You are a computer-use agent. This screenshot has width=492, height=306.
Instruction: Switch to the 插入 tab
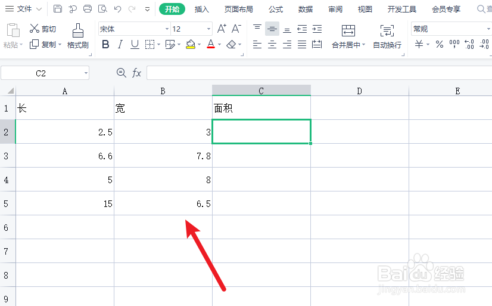point(201,9)
